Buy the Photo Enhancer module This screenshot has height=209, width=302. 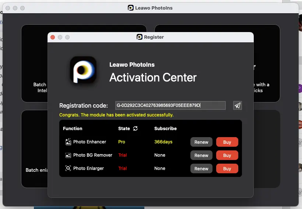pos(227,142)
